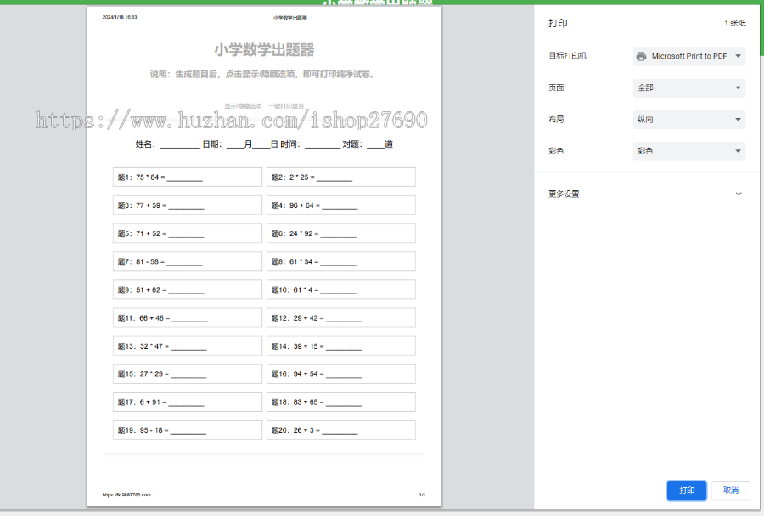Expand the 更多设置 section

point(646,194)
